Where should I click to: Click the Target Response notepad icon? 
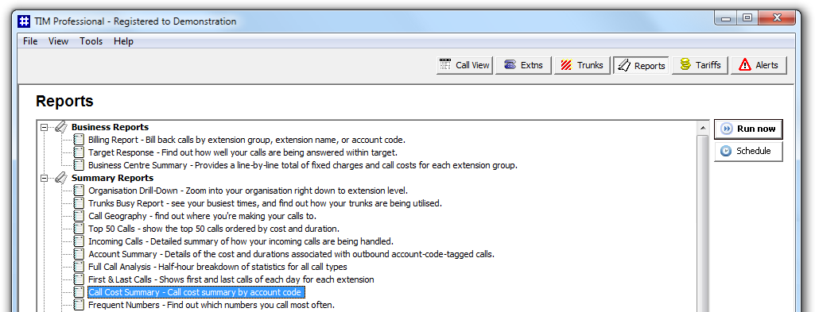click(x=79, y=152)
